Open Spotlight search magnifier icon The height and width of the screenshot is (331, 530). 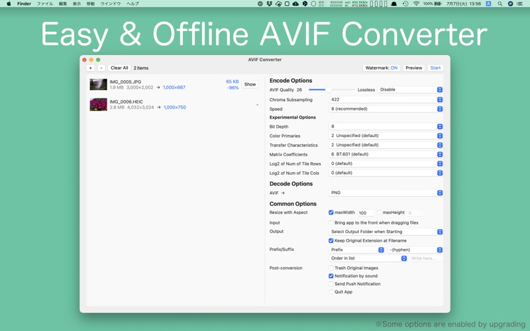pos(500,4)
